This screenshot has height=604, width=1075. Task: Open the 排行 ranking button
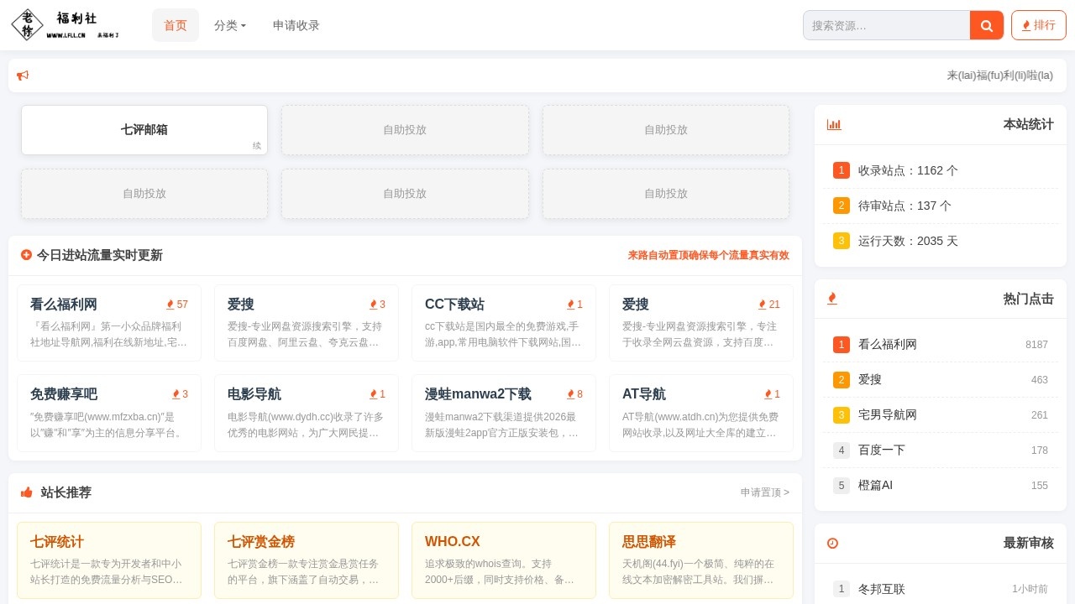(1039, 25)
